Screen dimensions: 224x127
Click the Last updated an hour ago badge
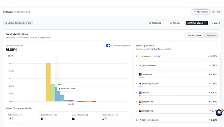[x=18, y=23]
